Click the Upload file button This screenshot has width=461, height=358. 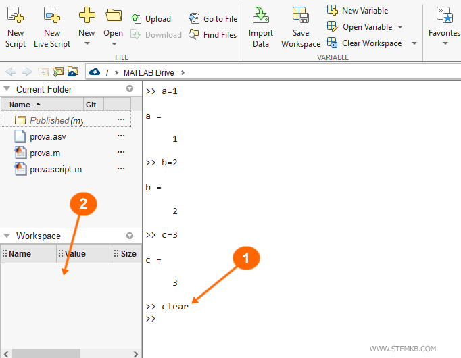click(x=151, y=19)
